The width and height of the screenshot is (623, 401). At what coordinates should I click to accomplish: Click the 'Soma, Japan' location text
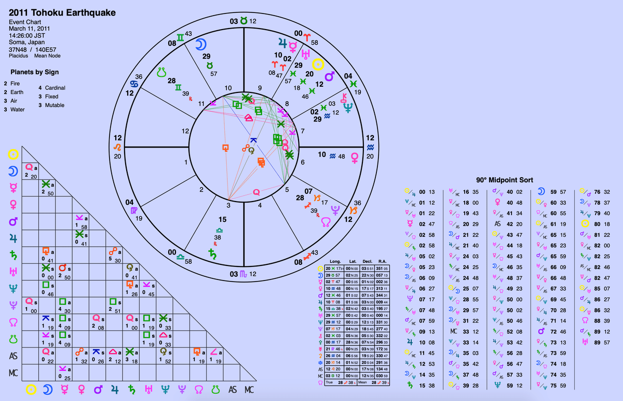coord(26,42)
